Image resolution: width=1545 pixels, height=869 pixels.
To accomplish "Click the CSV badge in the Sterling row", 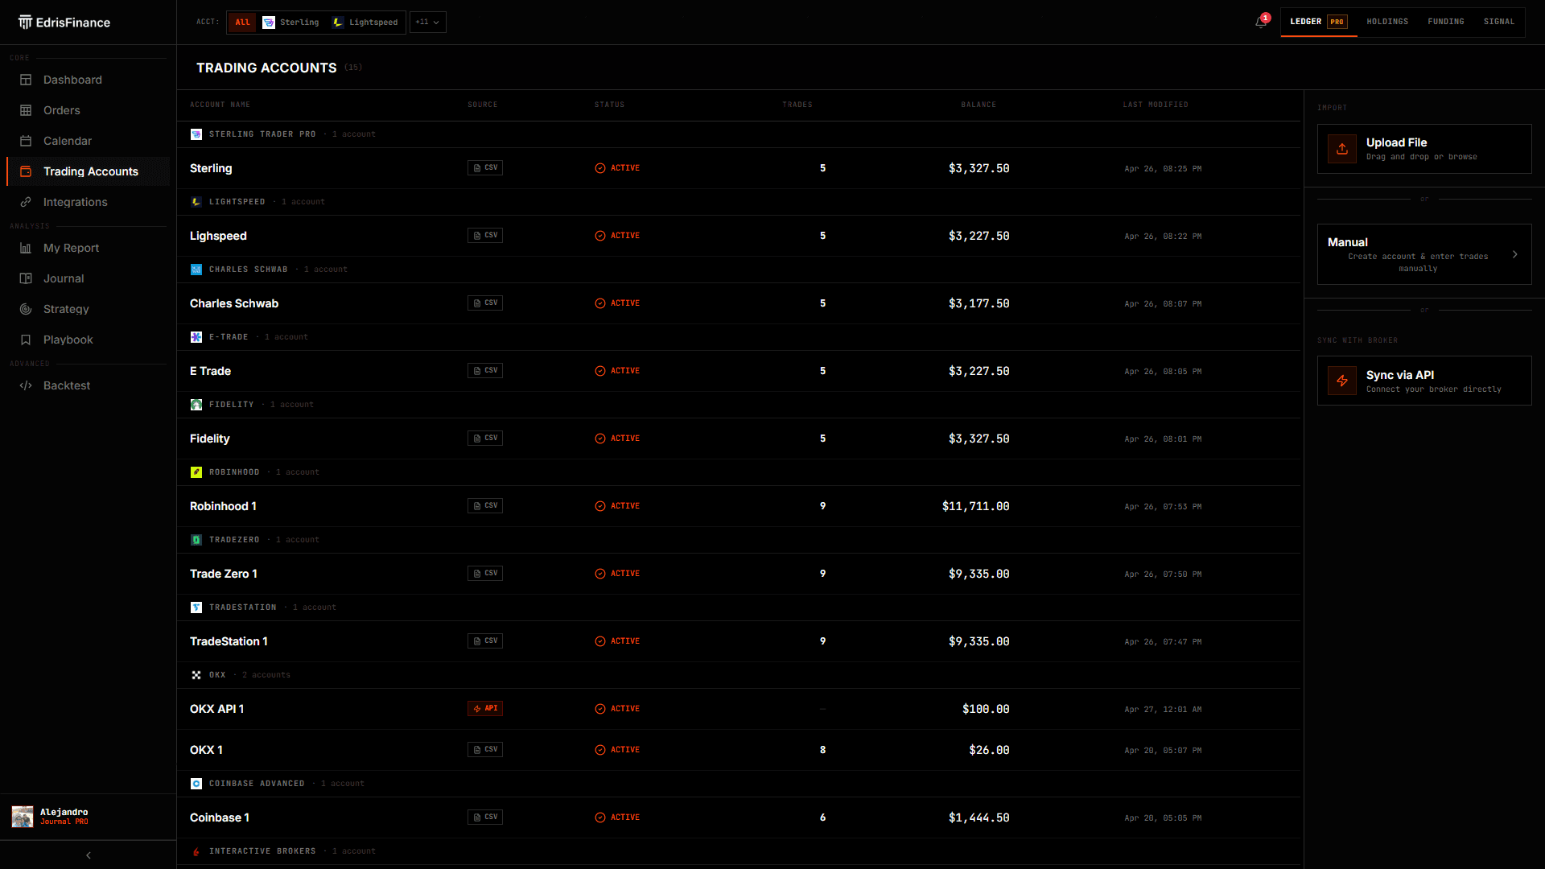I will (x=485, y=168).
